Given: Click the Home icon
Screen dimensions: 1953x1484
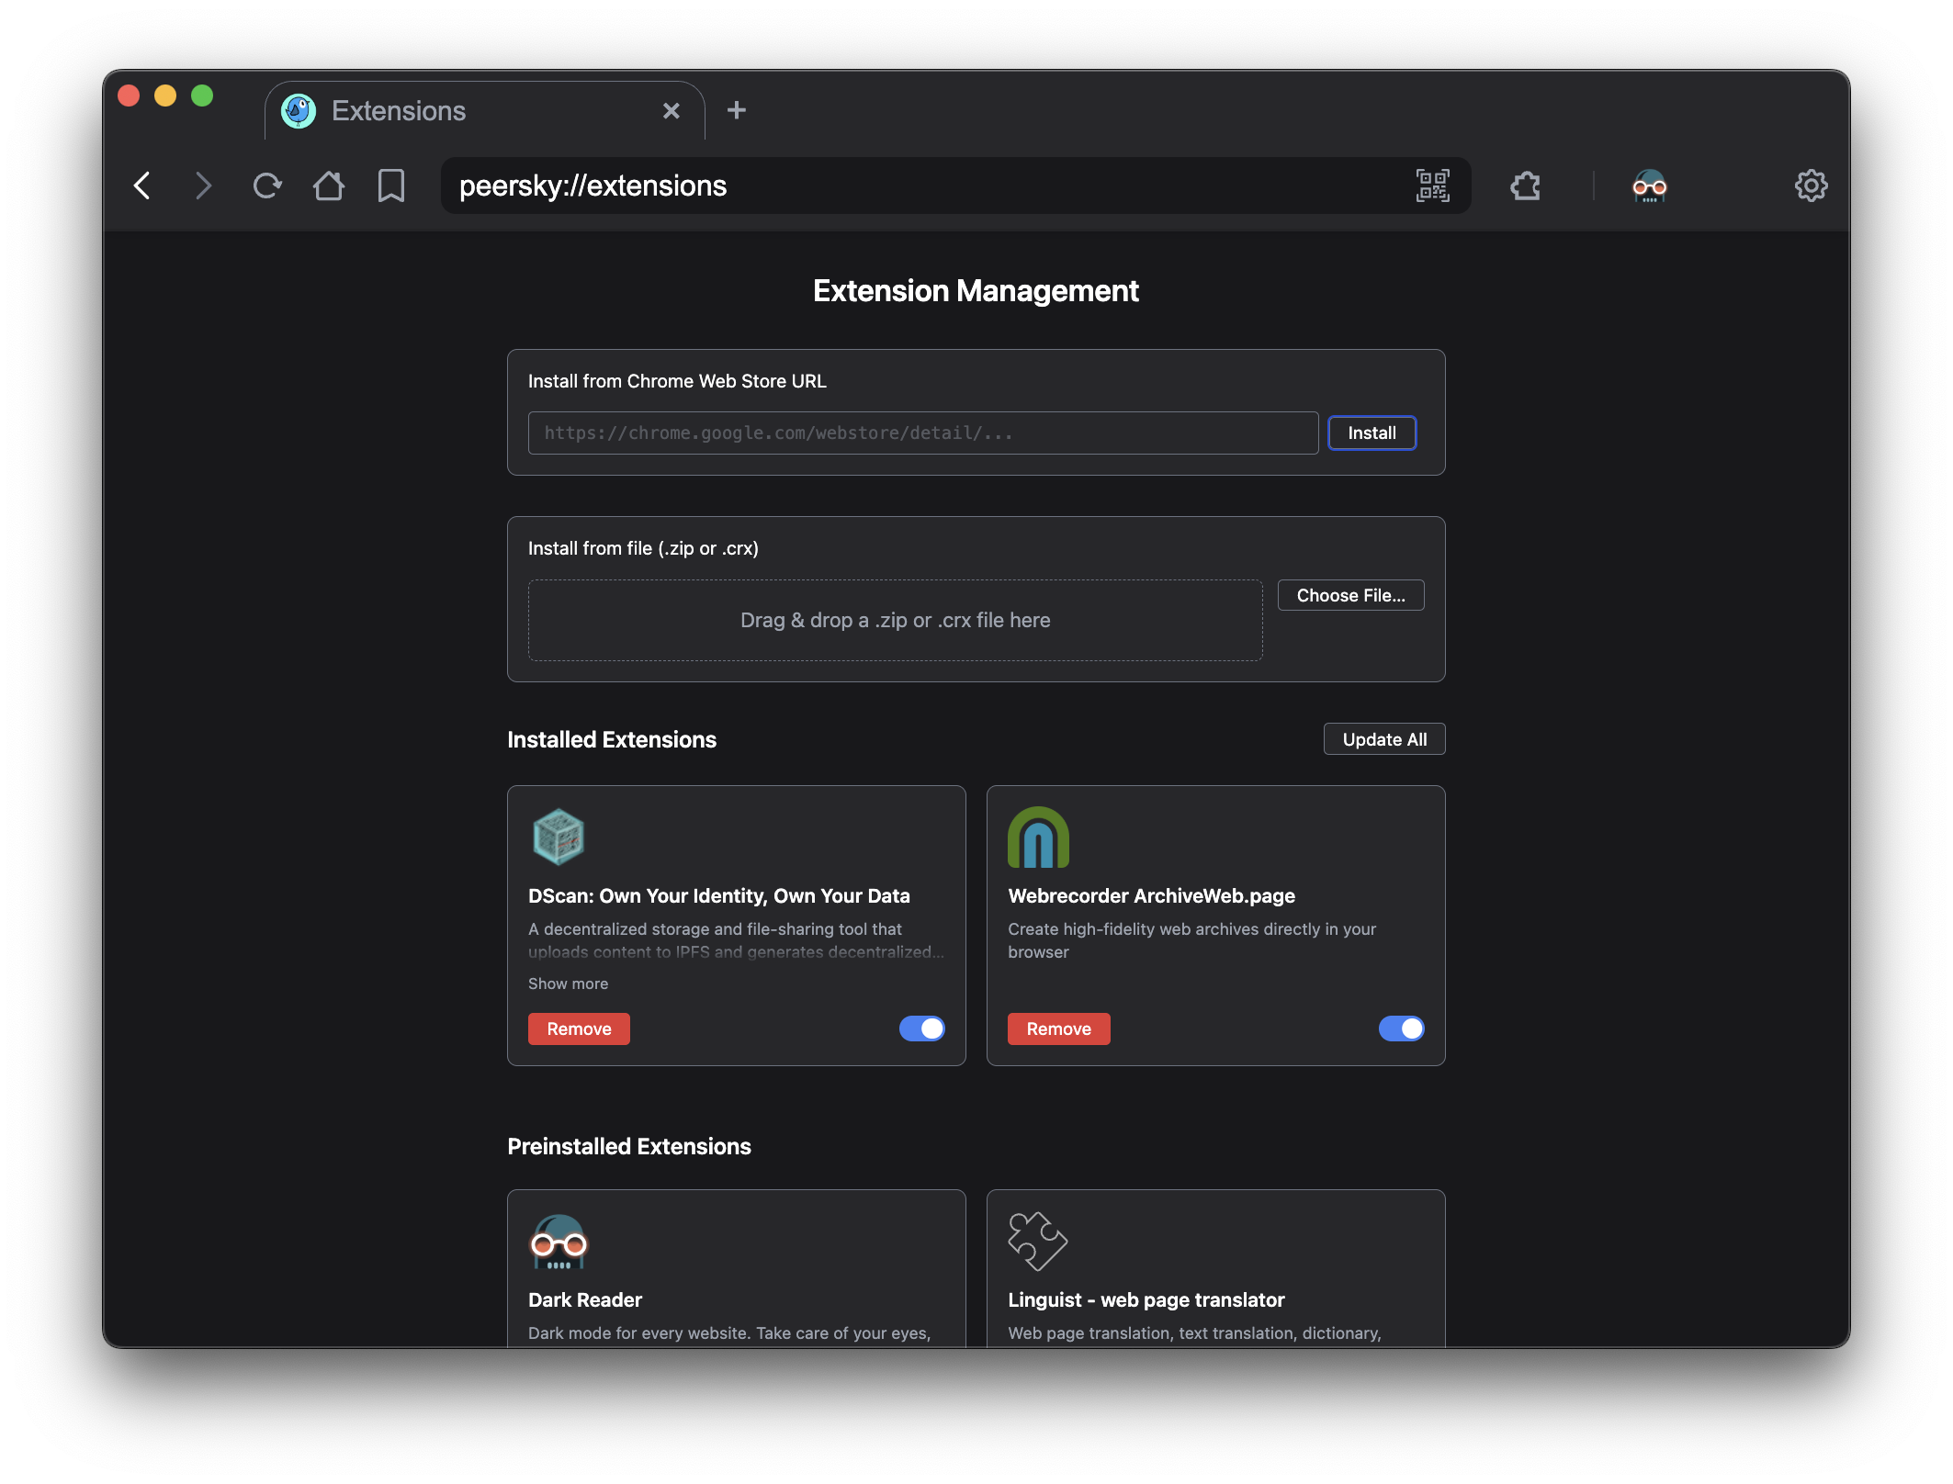Looking at the screenshot, I should (328, 185).
